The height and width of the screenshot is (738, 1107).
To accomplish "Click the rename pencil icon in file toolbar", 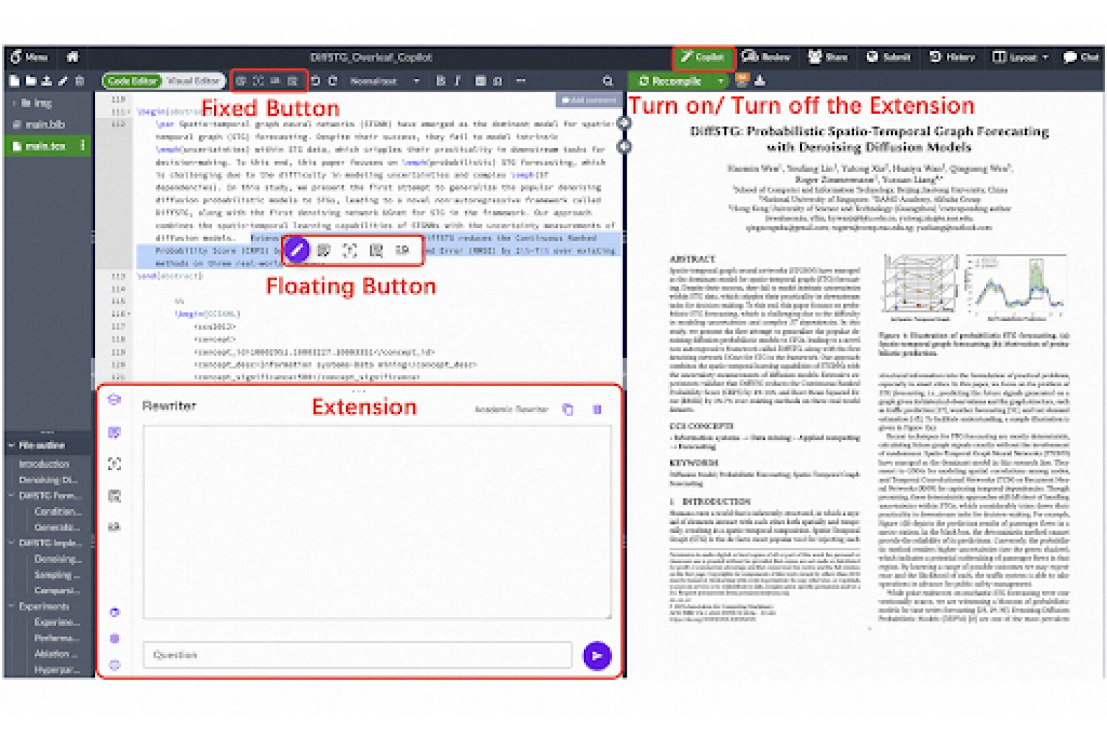I will click(x=63, y=80).
